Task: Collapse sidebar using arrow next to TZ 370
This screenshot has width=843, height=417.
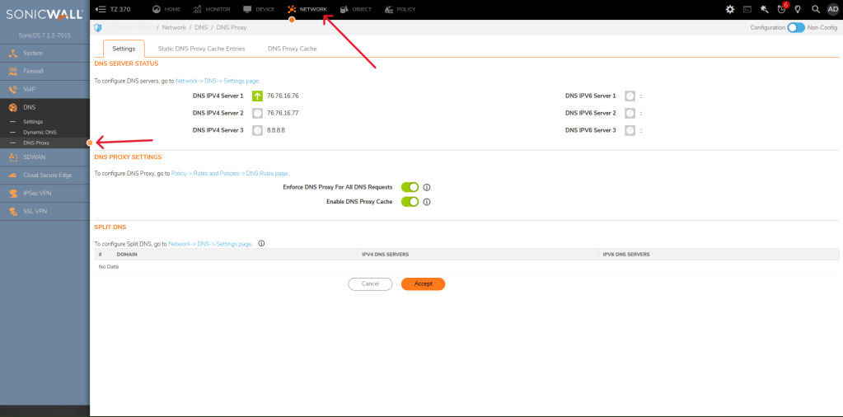Action: click(x=101, y=9)
